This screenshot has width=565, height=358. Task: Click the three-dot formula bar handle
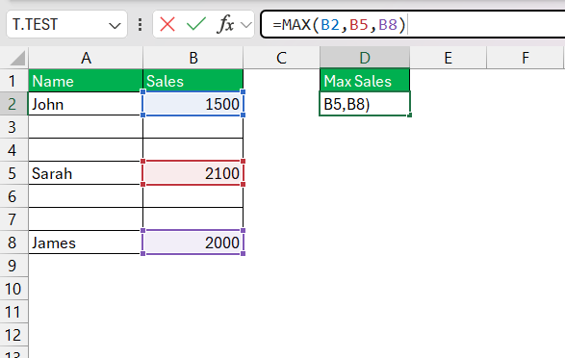(x=141, y=24)
